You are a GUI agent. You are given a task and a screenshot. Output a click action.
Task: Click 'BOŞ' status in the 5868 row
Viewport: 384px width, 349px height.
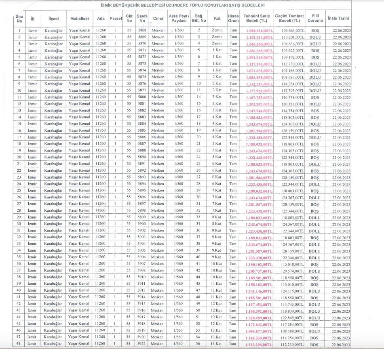tap(315, 31)
